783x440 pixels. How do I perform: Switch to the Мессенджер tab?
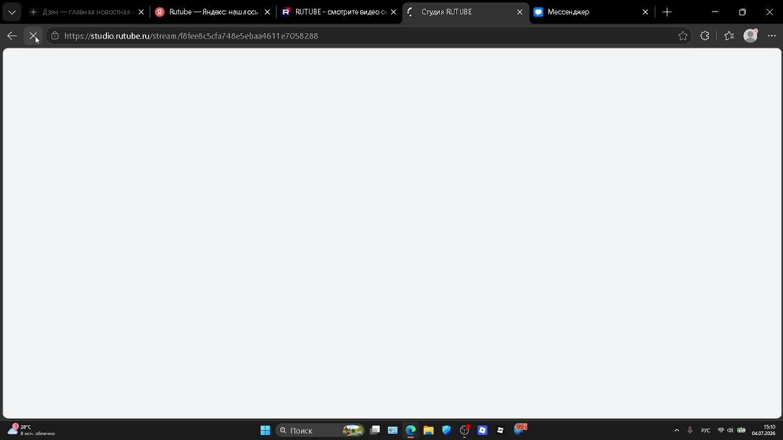[x=592, y=12]
